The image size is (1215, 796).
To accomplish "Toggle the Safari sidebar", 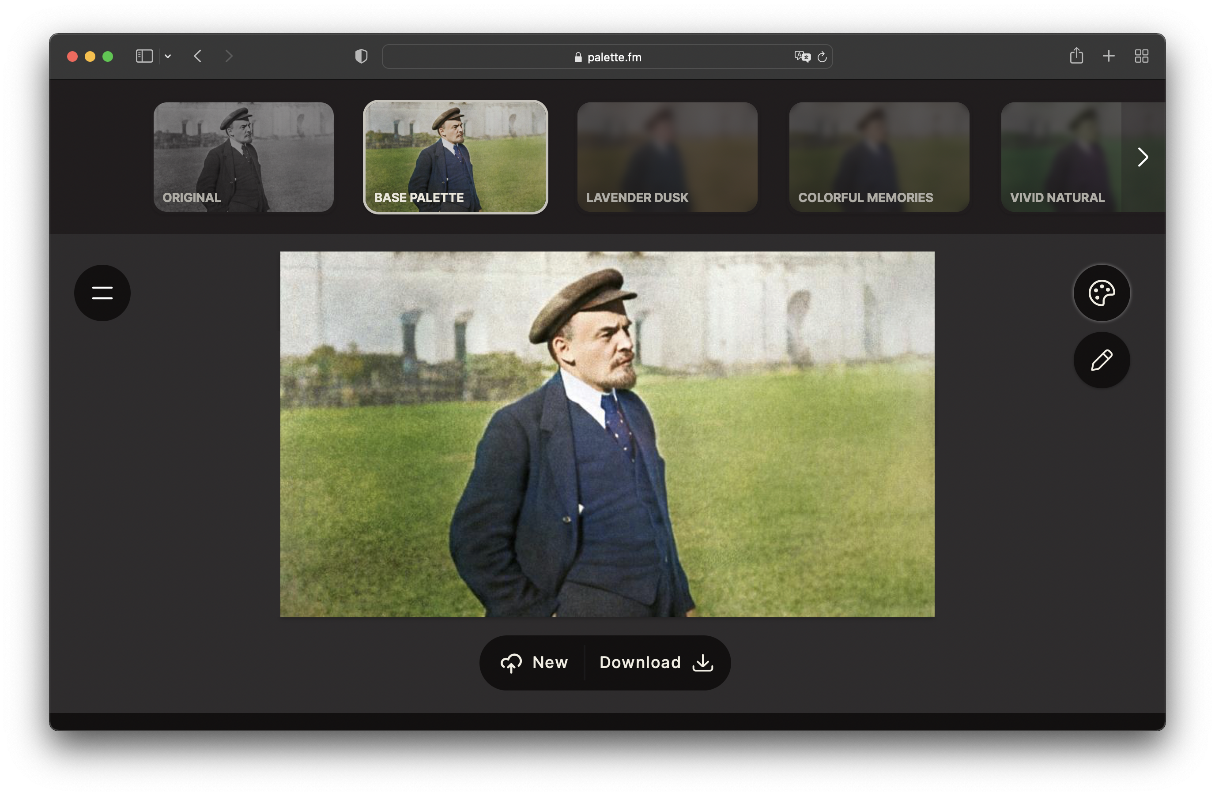I will (x=144, y=56).
